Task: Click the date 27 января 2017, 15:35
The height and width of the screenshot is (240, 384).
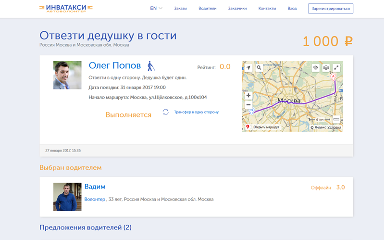Action: [x=63, y=151]
